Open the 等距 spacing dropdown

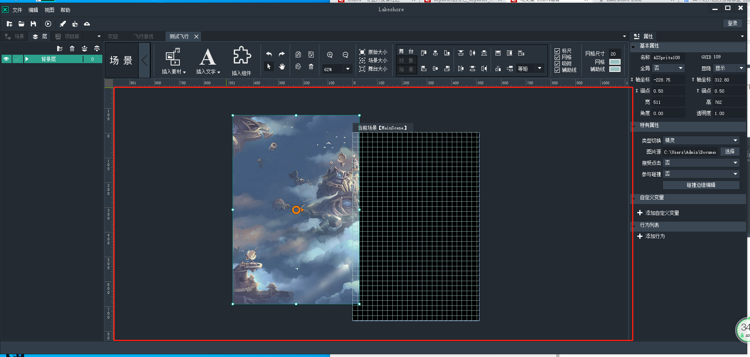click(530, 69)
